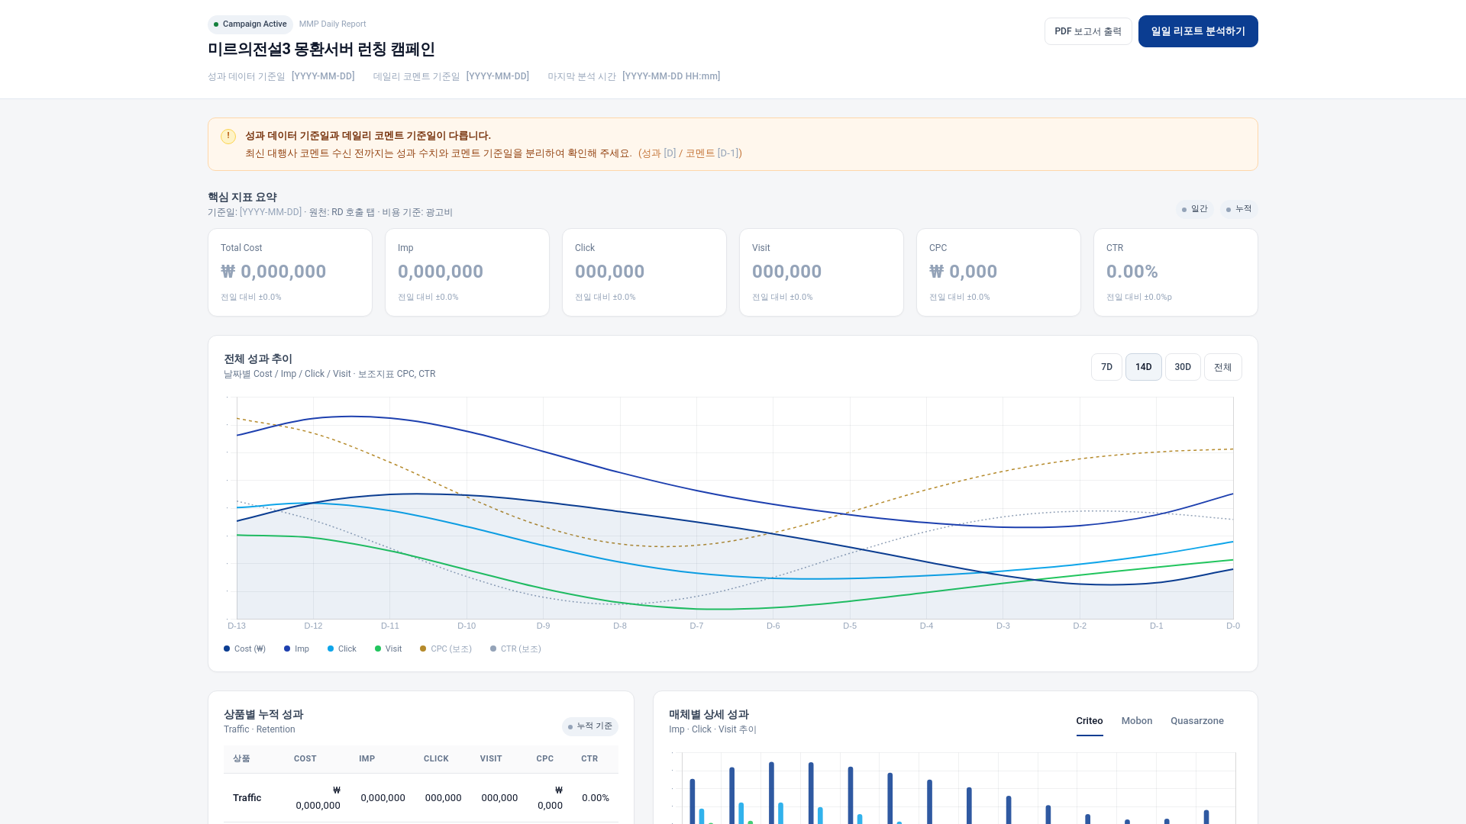Screen dimensions: 1466x824
Task: Click the Click metric card value
Action: coord(609,272)
